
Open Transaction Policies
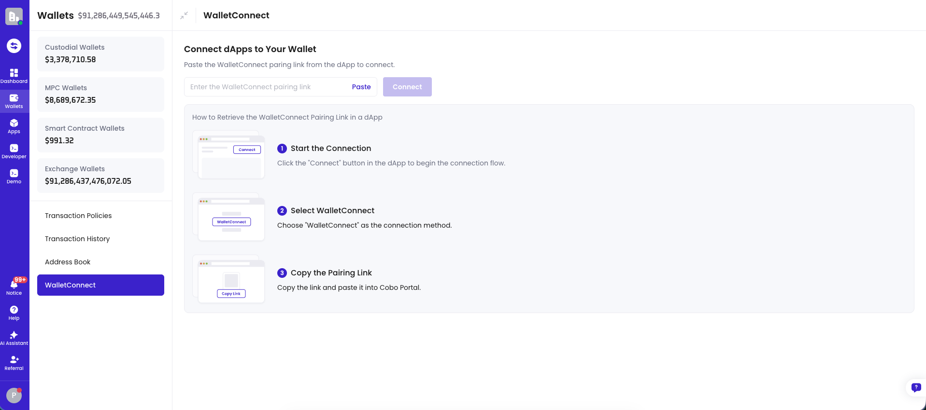[100, 216]
